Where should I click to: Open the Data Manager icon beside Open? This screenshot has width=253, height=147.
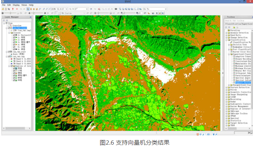[x=6, y=9]
